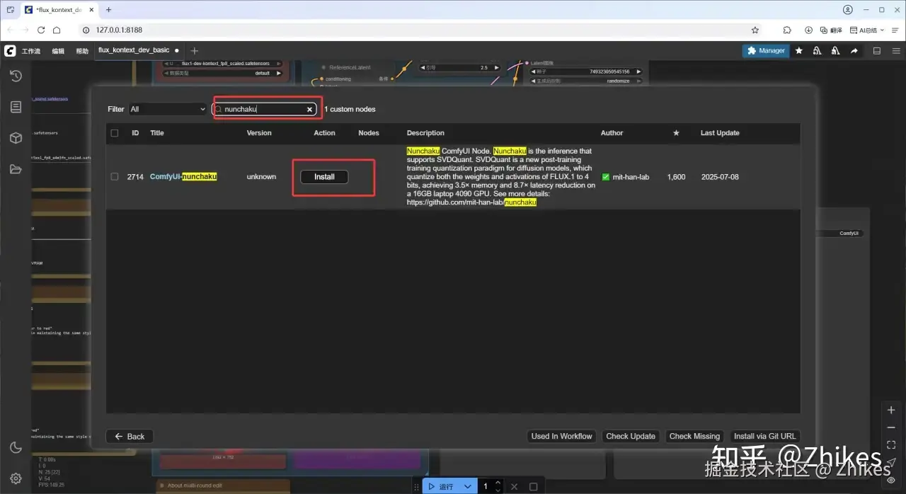Open browser profile account icon

(848, 10)
